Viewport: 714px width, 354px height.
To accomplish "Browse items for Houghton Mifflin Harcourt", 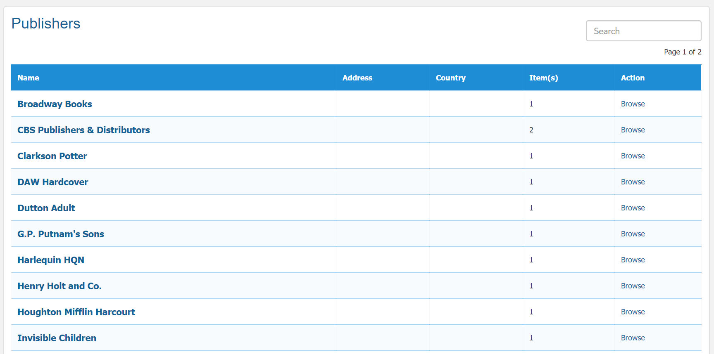I will tap(633, 312).
